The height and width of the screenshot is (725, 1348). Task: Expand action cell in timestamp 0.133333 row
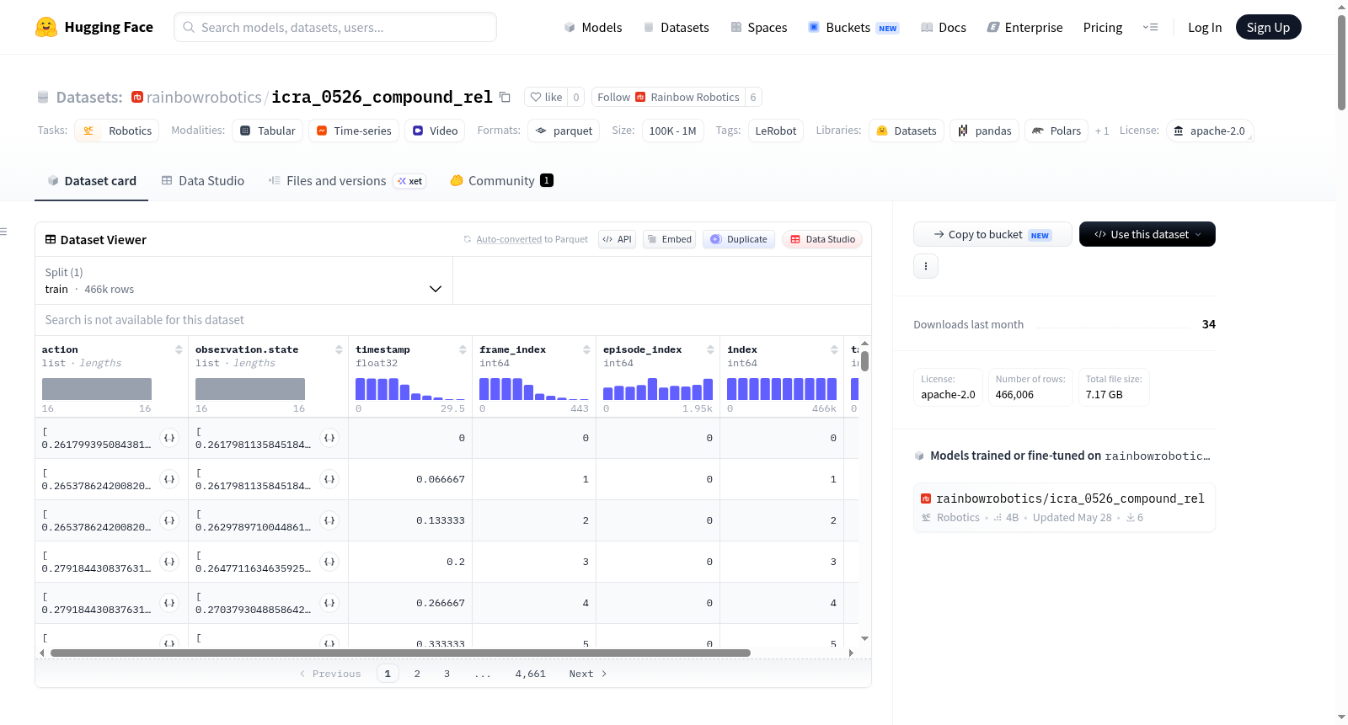click(x=169, y=520)
